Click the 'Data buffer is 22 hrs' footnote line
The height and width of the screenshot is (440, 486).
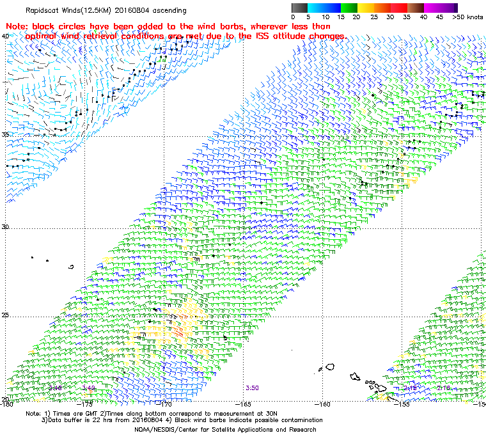tap(182, 420)
